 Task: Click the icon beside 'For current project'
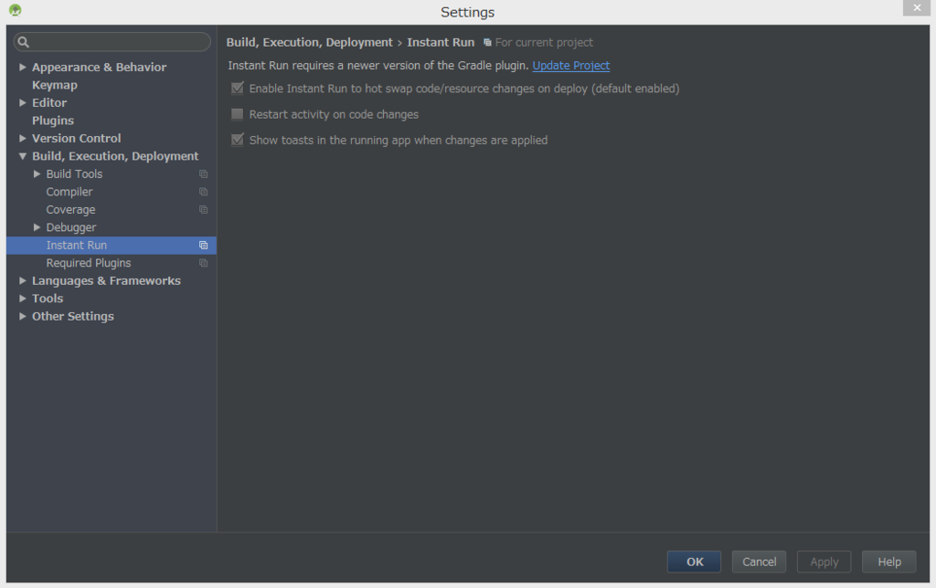(487, 42)
